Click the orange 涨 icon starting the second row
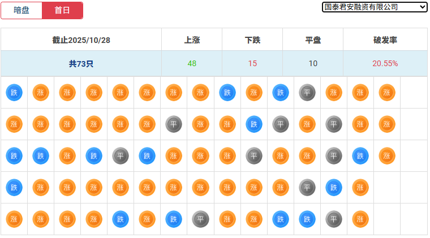The height and width of the screenshot is (238, 430). point(14,124)
